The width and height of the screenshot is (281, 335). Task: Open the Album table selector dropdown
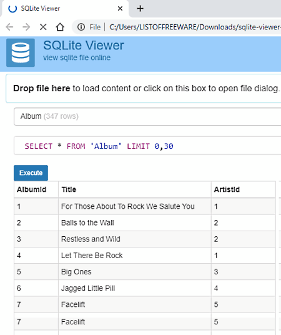pos(147,116)
